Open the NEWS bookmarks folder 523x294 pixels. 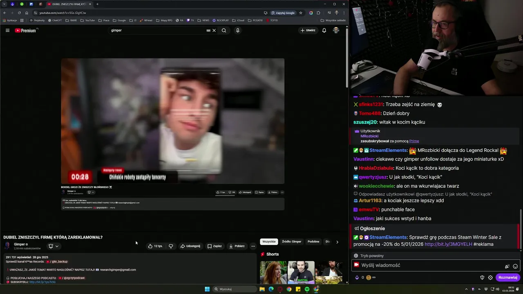[x=203, y=20]
